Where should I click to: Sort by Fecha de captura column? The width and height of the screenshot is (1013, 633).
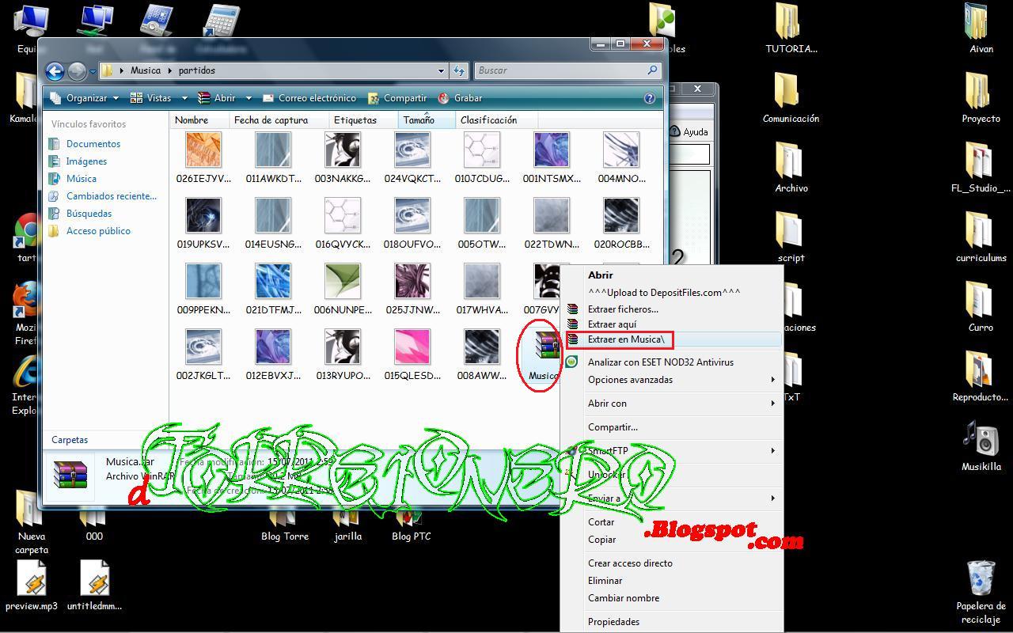279,120
